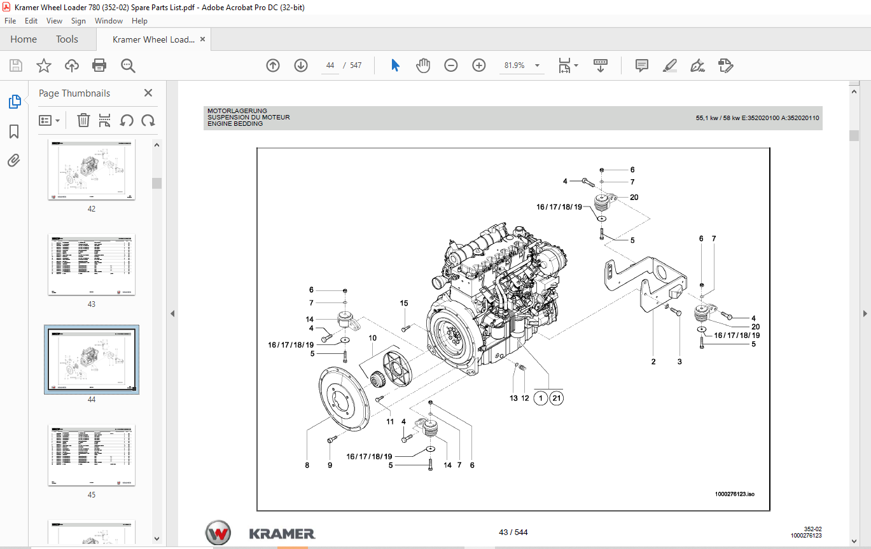Click the MOTORLAGERUNG heading text
The image size is (871, 549).
[237, 111]
